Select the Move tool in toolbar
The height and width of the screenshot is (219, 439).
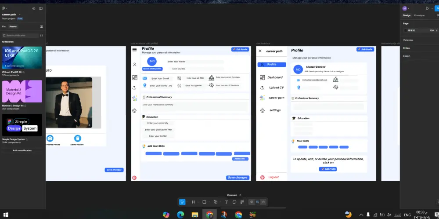pyautogui.click(x=182, y=202)
